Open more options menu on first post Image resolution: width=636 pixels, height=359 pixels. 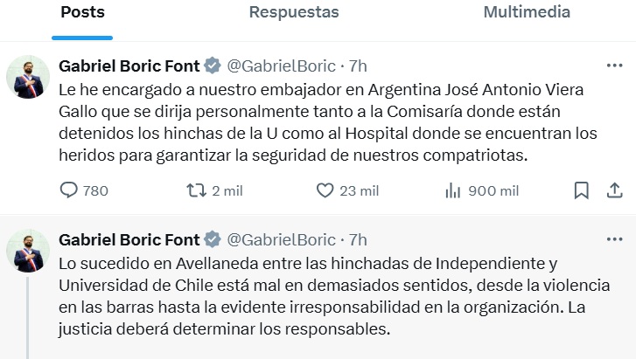[614, 66]
